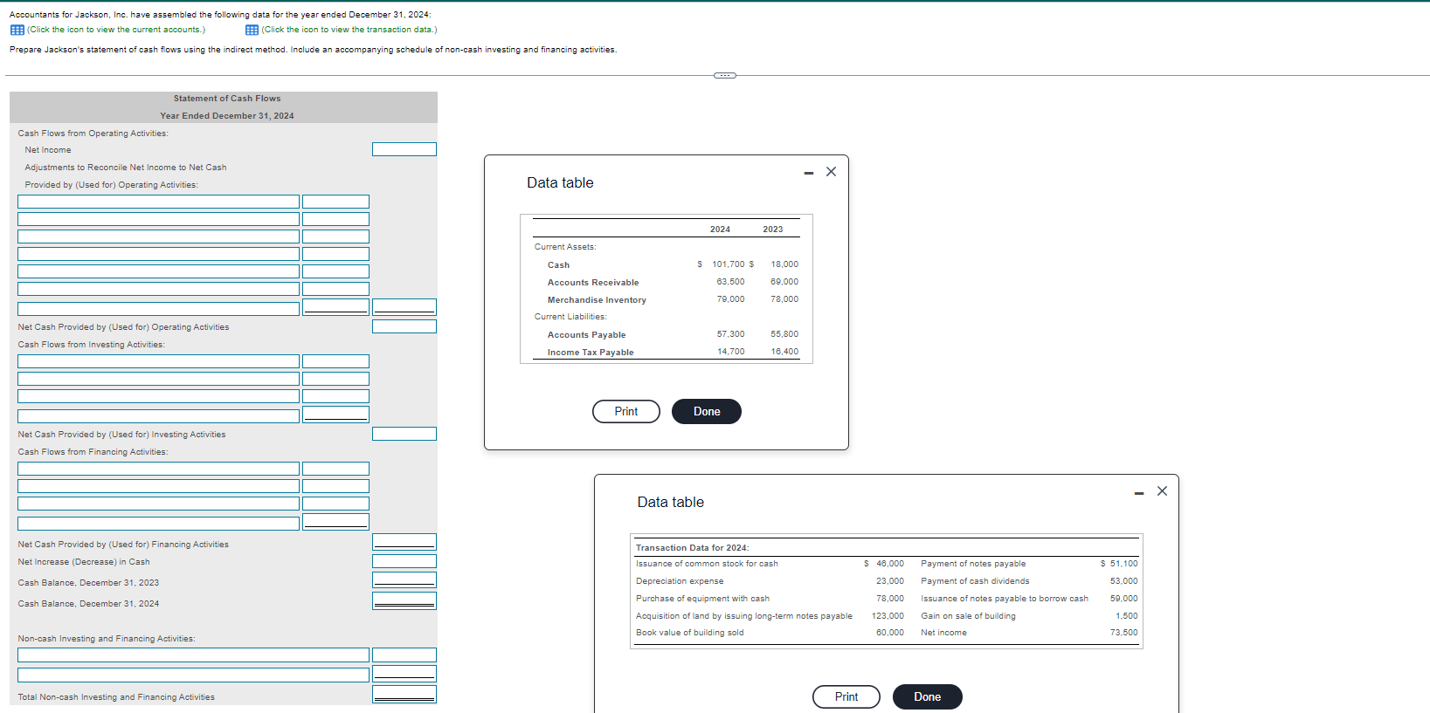Select the first financing activity description field
1430x713 pixels.
158,469
